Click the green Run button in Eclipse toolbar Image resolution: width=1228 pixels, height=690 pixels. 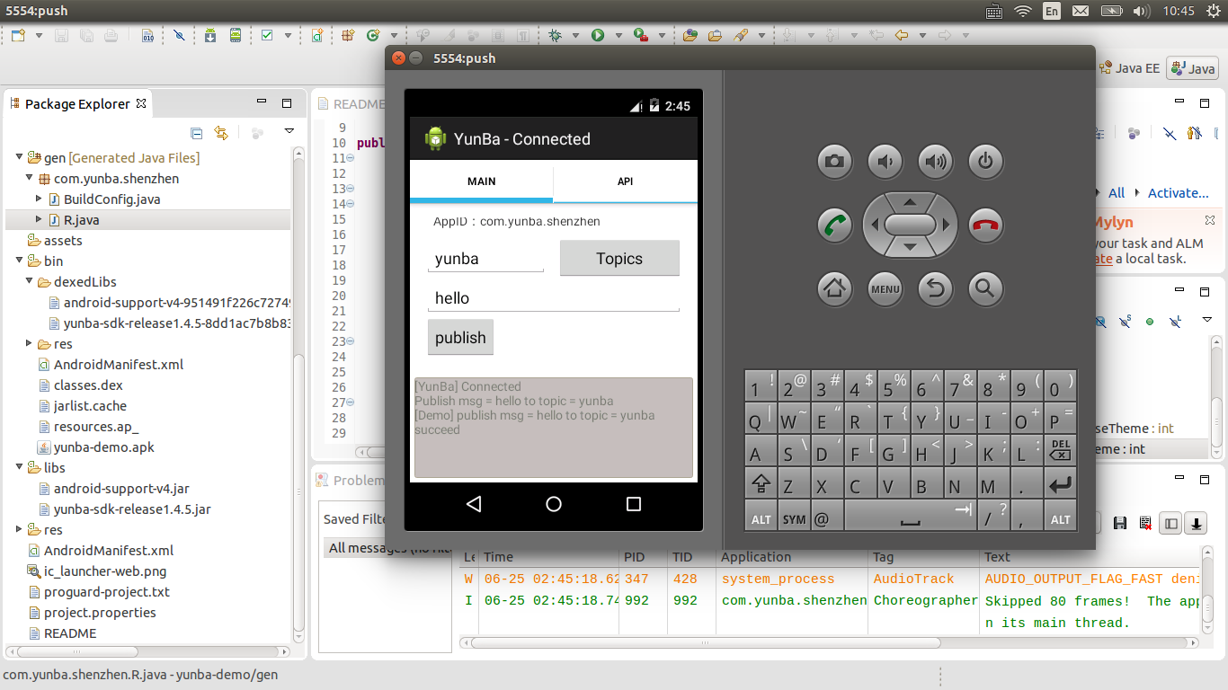point(598,36)
